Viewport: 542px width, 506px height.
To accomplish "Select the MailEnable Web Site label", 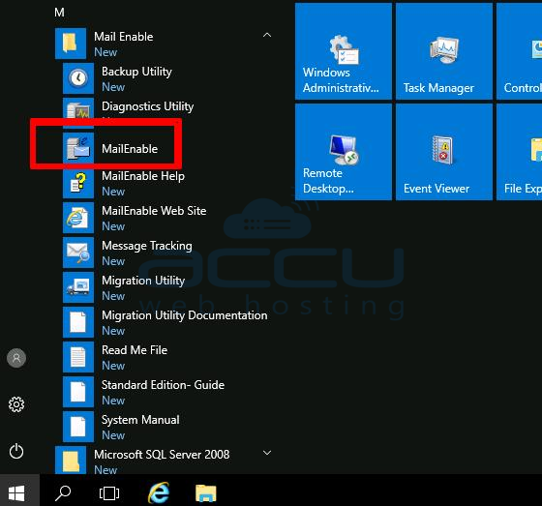I will (x=154, y=211).
